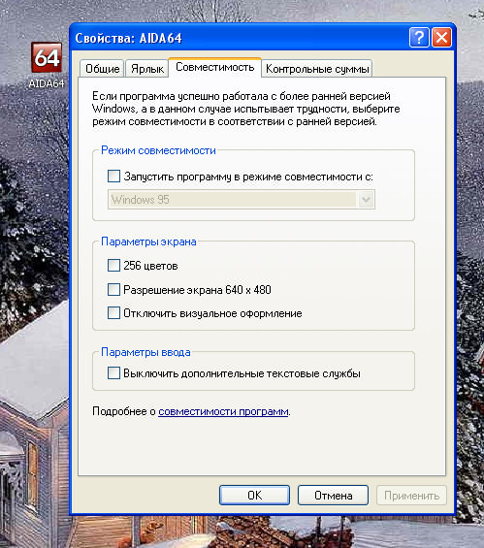Confirm with the OK button

[254, 496]
